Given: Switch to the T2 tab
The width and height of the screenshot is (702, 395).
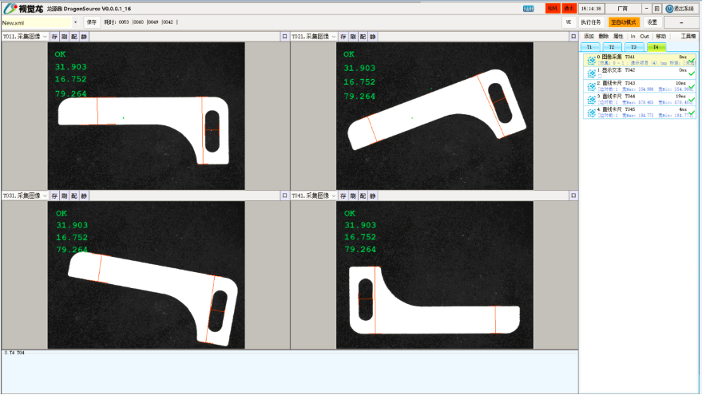Looking at the screenshot, I should pos(611,47).
